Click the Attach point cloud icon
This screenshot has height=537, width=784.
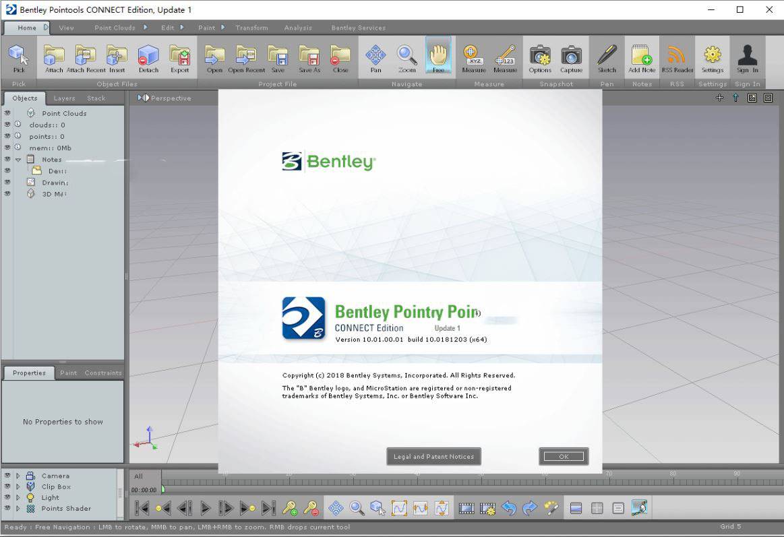point(54,57)
